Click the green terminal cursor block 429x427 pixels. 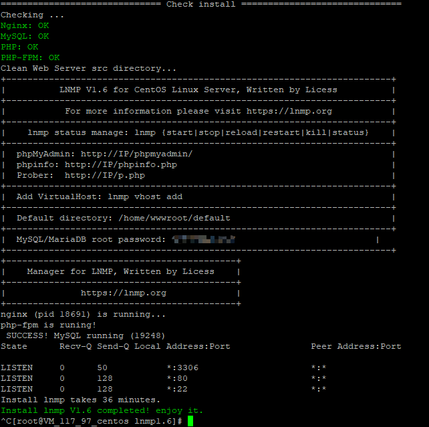[x=190, y=421]
